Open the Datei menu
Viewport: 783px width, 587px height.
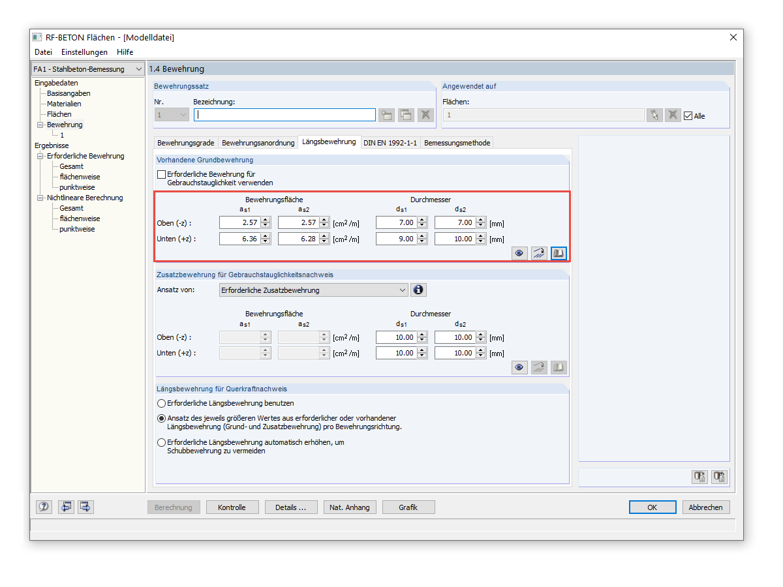point(43,52)
